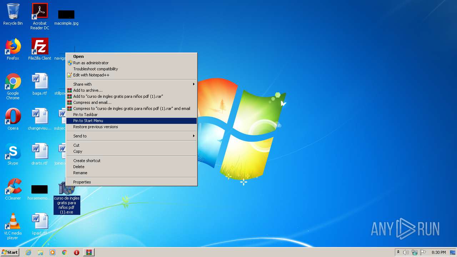Image resolution: width=457 pixels, height=257 pixels.
Task: Choose Create shortcut
Action: [132, 161]
